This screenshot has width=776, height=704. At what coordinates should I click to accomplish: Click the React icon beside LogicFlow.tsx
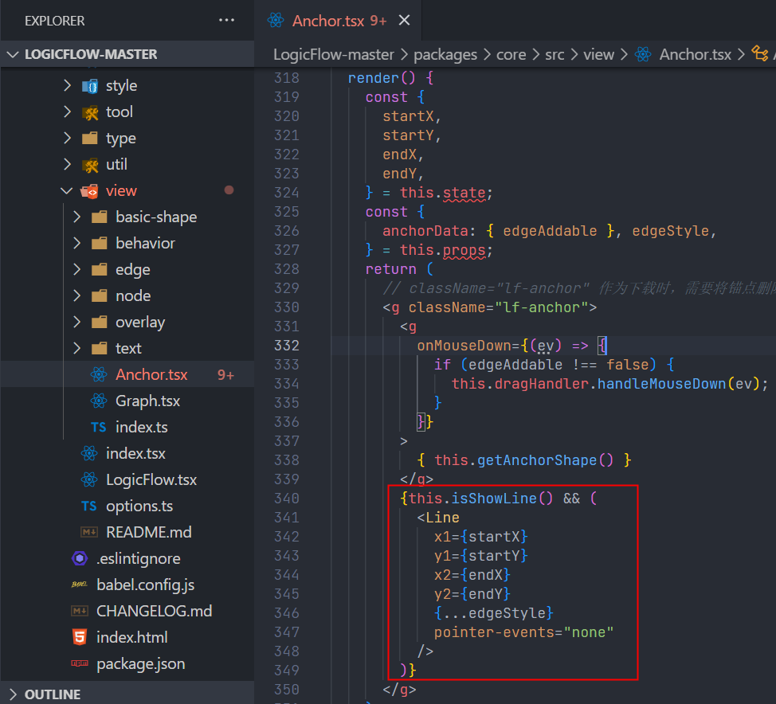coord(89,479)
